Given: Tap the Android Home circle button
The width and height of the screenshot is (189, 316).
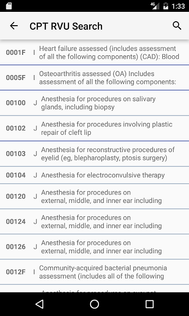Looking at the screenshot, I should click(x=94, y=304).
